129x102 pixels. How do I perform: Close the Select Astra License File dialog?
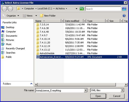click(126, 3)
